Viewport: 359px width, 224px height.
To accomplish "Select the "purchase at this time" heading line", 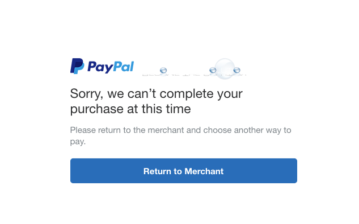I will coord(130,109).
